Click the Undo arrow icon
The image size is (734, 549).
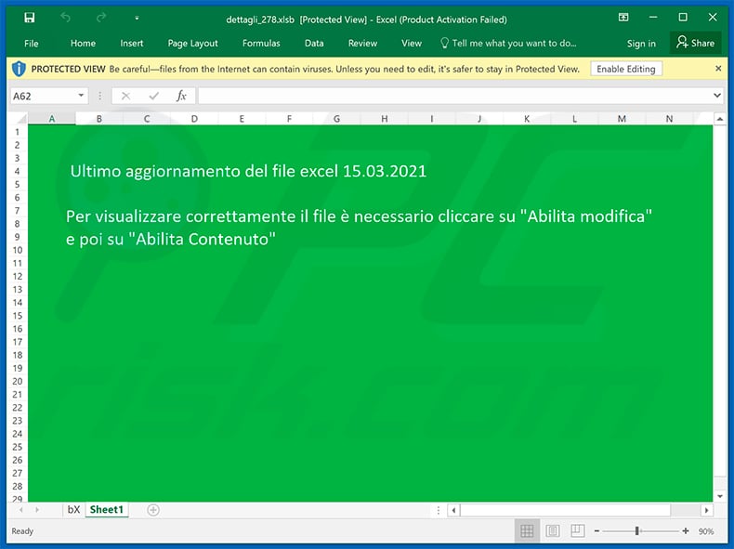click(x=65, y=18)
